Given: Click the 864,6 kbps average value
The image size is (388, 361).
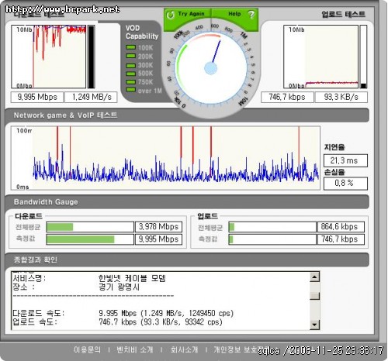Looking at the screenshot, I should (x=341, y=227).
